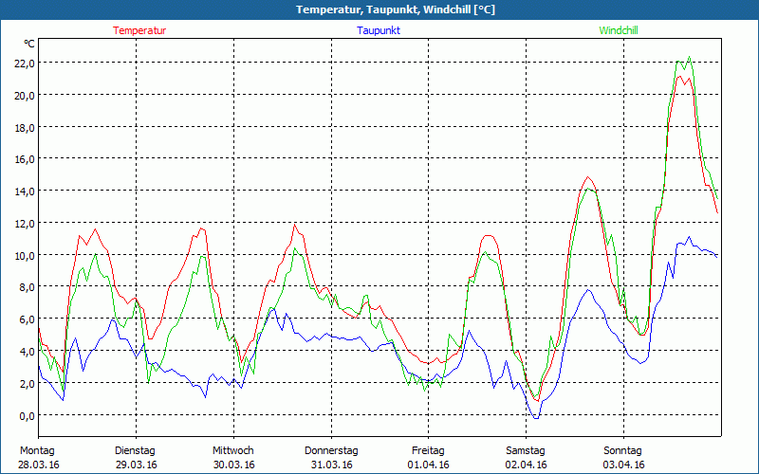759x474 pixels.
Task: Click the 28.03.16 date label
Action: point(37,465)
